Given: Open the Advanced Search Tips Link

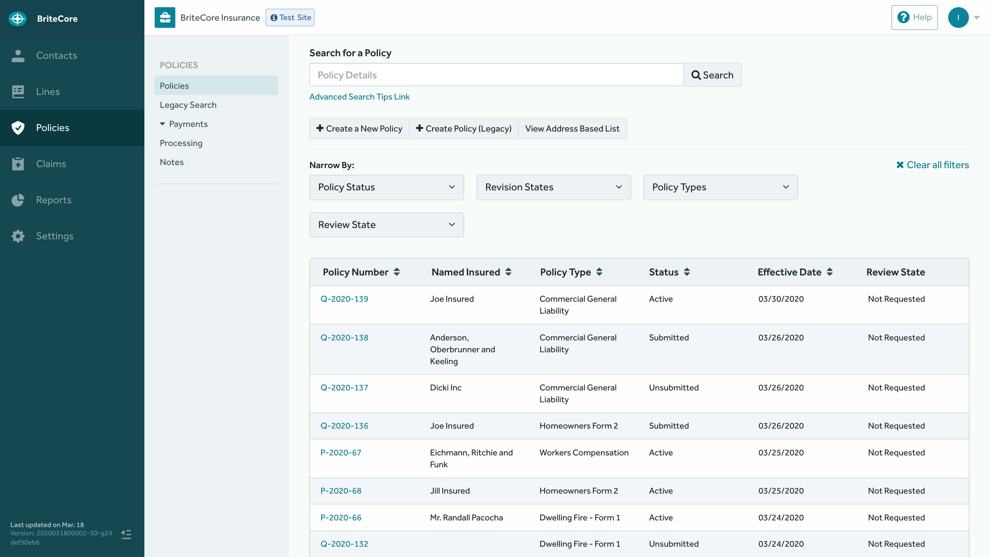Looking at the screenshot, I should tap(359, 96).
